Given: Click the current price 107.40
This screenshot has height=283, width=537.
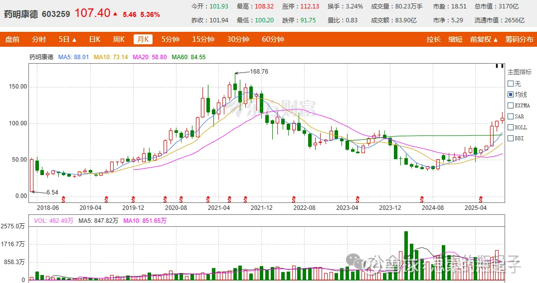Looking at the screenshot, I should pos(92,13).
